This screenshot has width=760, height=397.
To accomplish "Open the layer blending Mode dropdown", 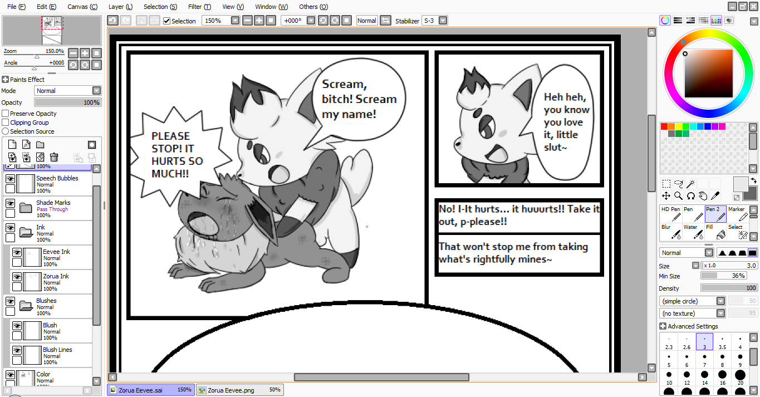I will pos(96,90).
